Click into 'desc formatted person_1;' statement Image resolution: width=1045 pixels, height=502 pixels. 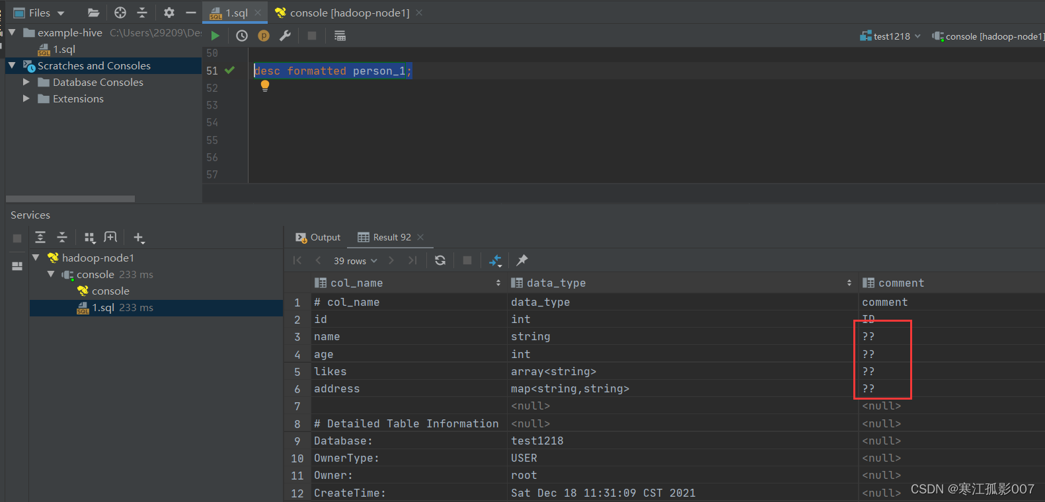pyautogui.click(x=333, y=71)
